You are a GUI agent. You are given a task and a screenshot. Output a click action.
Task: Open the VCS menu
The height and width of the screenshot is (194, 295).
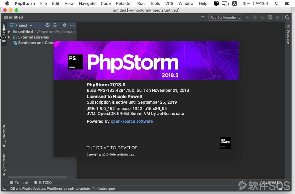169,3
